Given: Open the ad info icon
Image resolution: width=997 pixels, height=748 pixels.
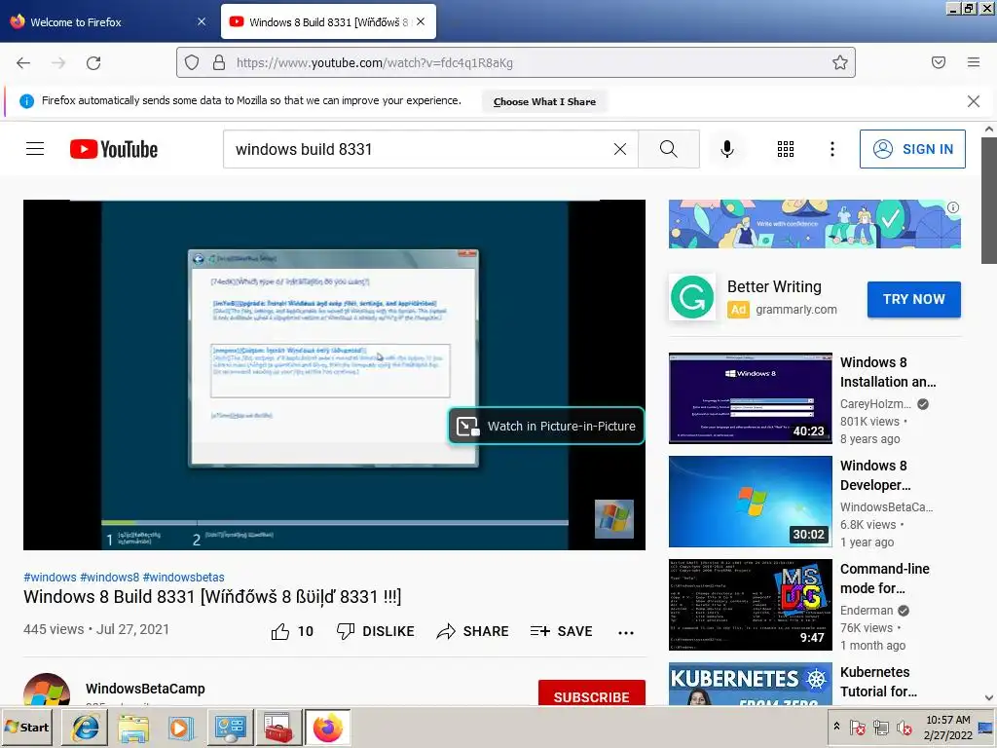Looking at the screenshot, I should coord(952,207).
